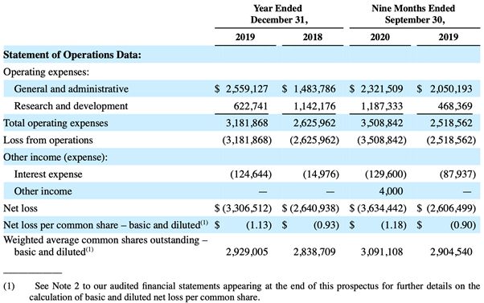This screenshot has width=484, height=303.
Task: Select the value 1,142,176
Action: click(314, 106)
